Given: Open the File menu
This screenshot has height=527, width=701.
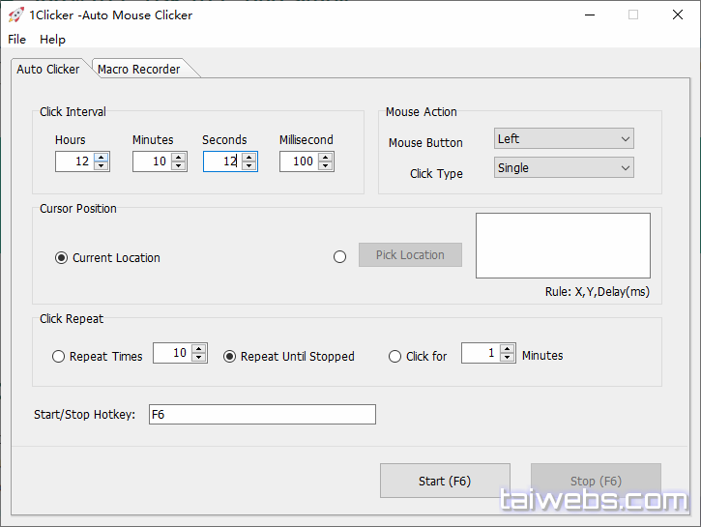Looking at the screenshot, I should (17, 40).
